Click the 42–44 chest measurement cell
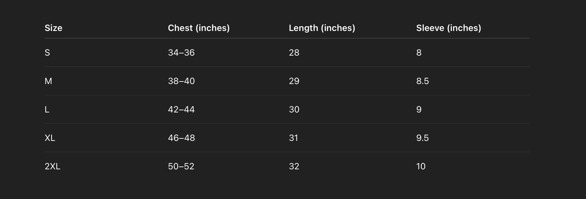Screen dimensions: 586x199 point(181,109)
